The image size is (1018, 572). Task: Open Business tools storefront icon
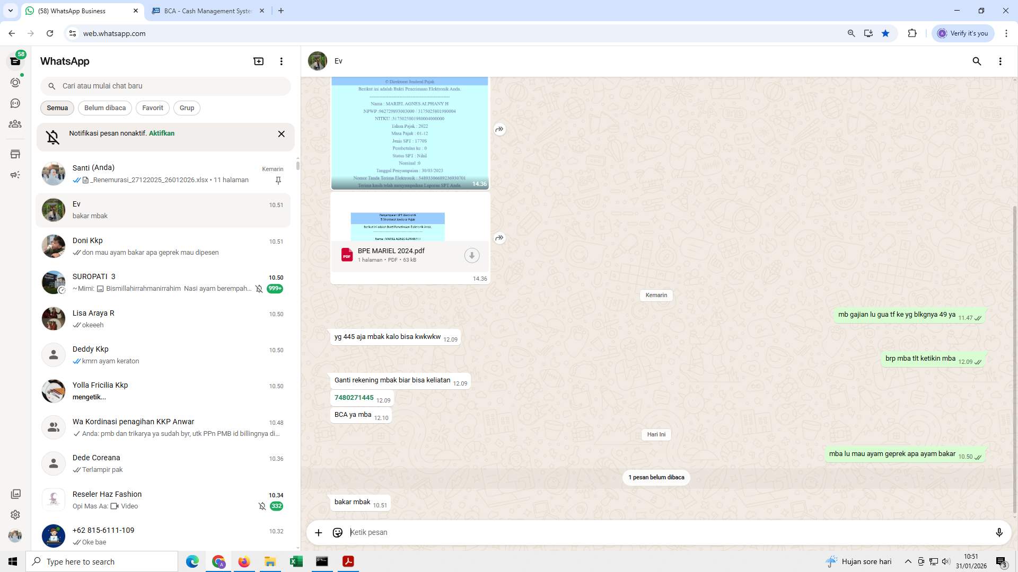[x=15, y=154]
